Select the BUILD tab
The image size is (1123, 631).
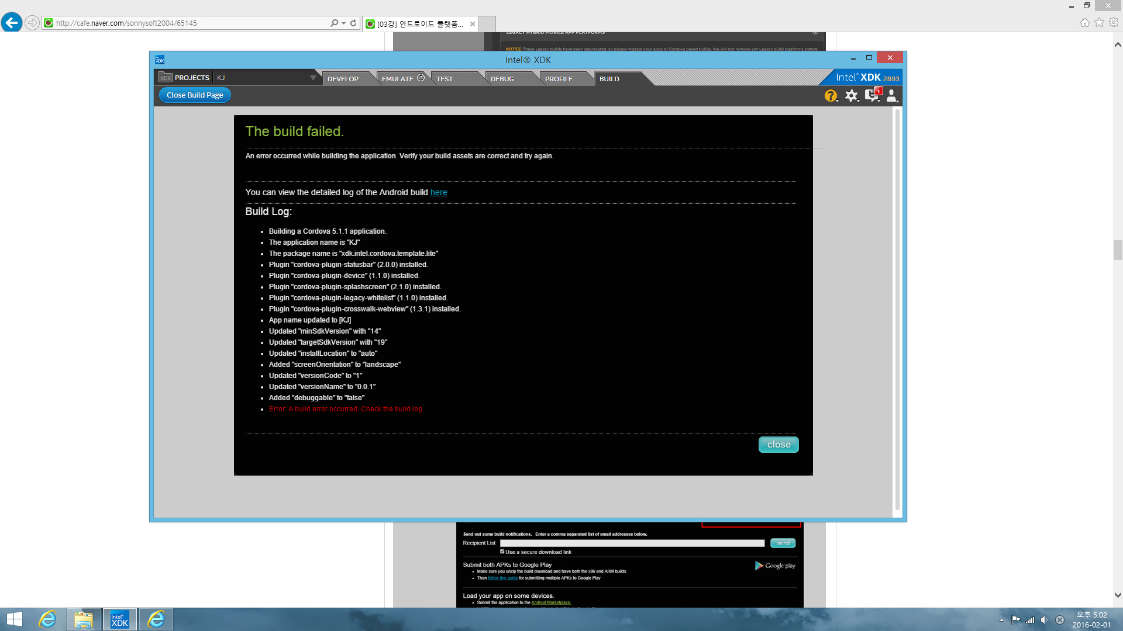[609, 79]
